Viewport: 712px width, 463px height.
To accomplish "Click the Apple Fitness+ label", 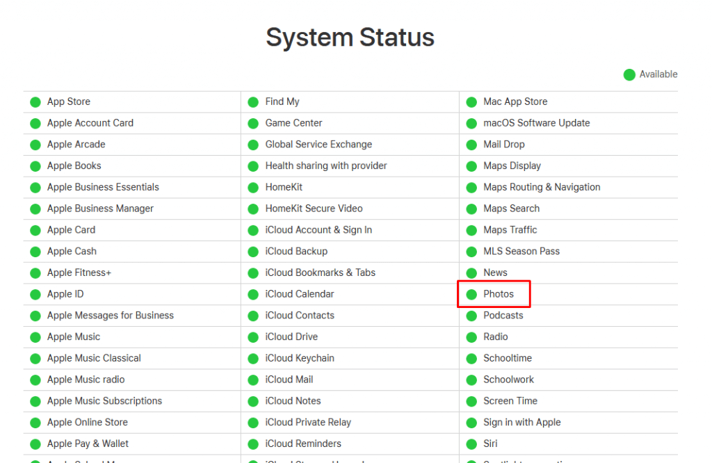I will 79,273.
